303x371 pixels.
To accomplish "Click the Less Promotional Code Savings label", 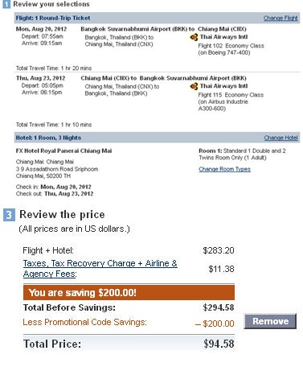I will click(x=84, y=322).
